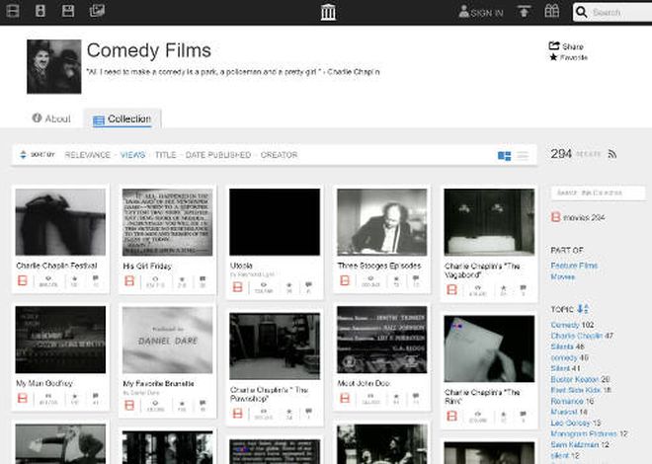Image resolution: width=652 pixels, height=464 pixels.
Task: Toggle the sort direction arrows
Action: (x=24, y=155)
